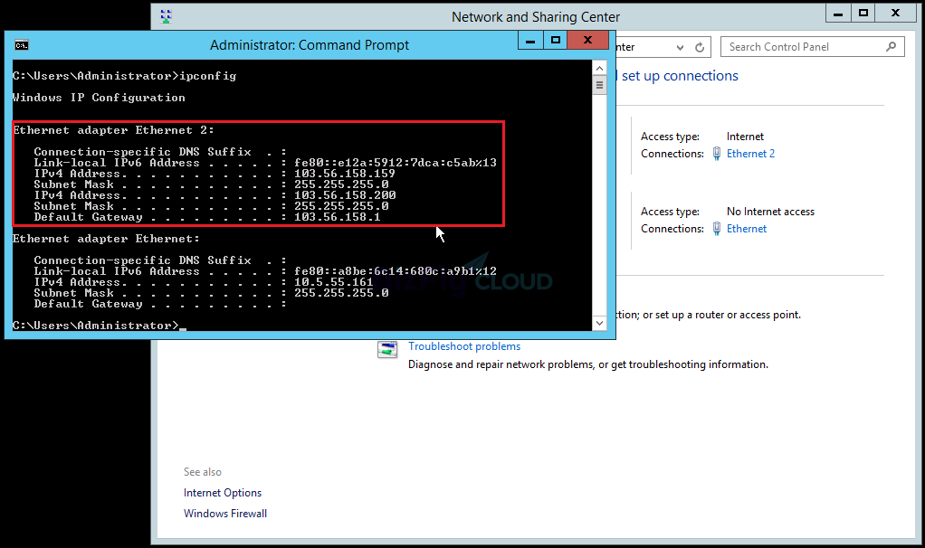The image size is (925, 548).
Task: Click the Command Prompt title bar text
Action: pyautogui.click(x=310, y=45)
